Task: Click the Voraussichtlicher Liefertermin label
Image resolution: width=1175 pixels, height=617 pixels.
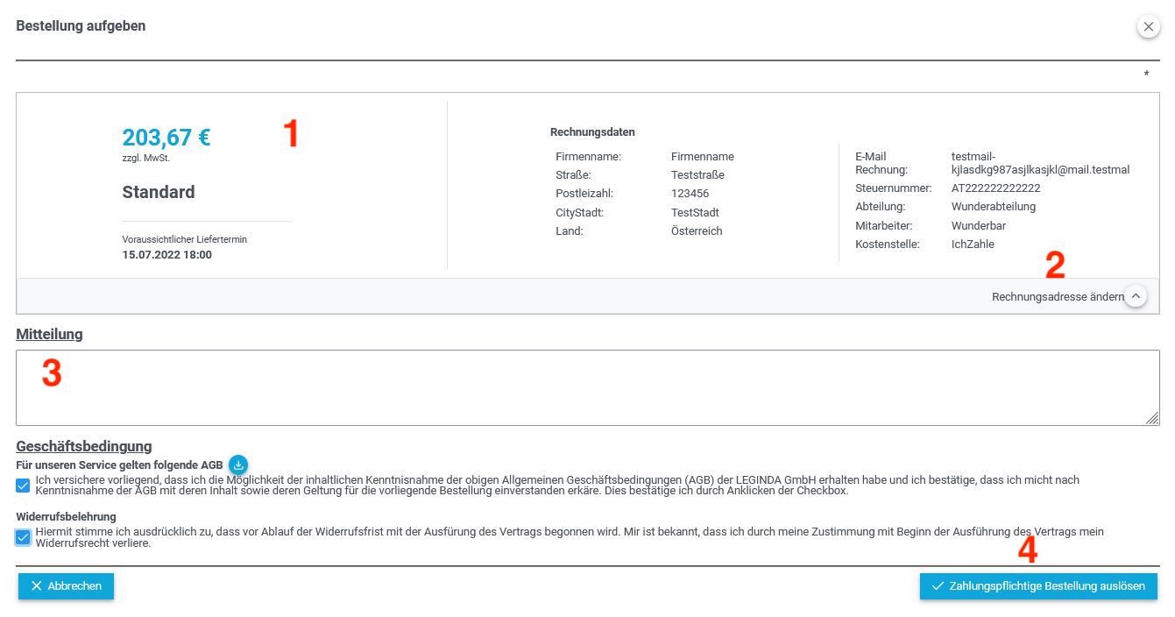Action: 185,239
